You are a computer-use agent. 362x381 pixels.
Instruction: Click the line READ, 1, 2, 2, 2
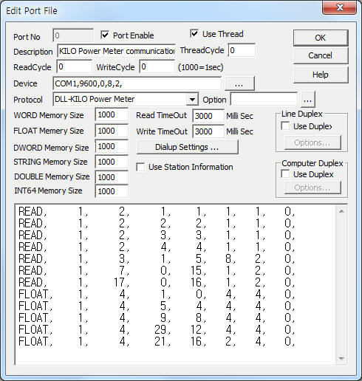157,223
